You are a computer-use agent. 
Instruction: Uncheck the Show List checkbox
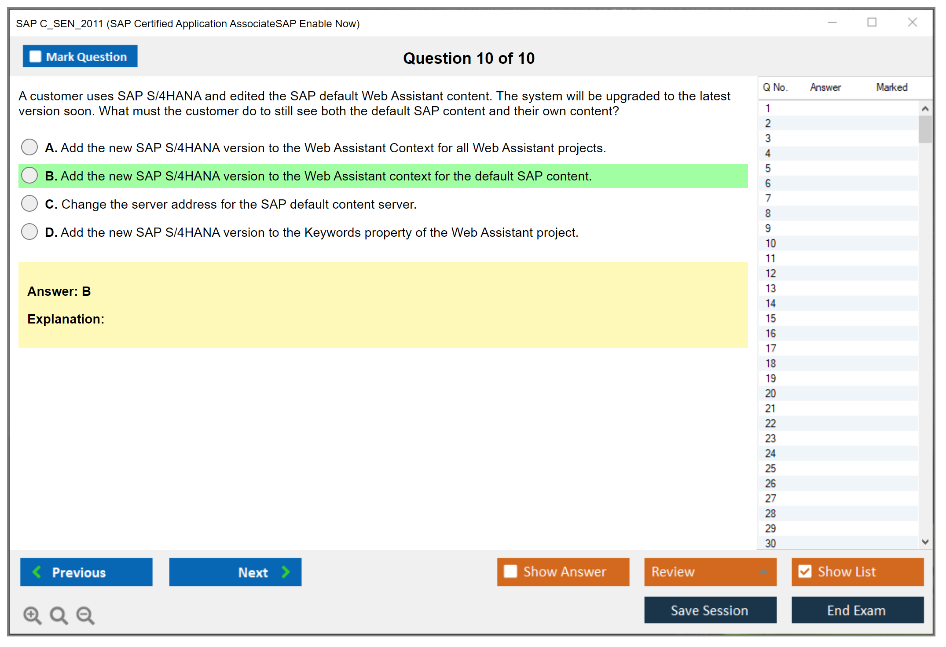pos(805,571)
